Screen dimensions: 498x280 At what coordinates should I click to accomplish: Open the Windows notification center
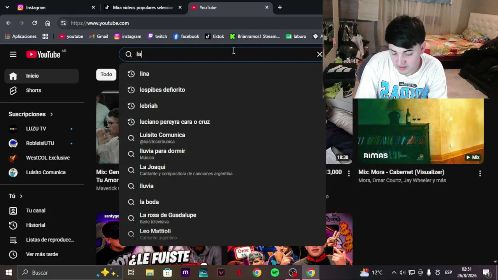486,273
